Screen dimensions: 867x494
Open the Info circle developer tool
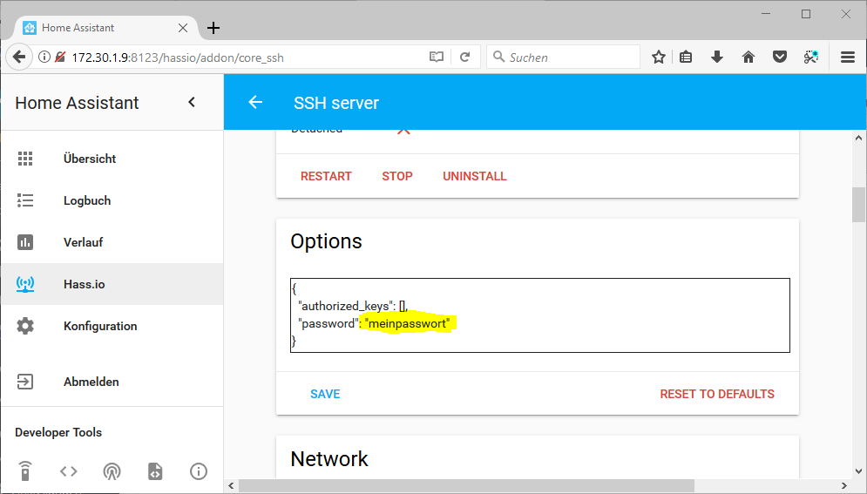[199, 471]
